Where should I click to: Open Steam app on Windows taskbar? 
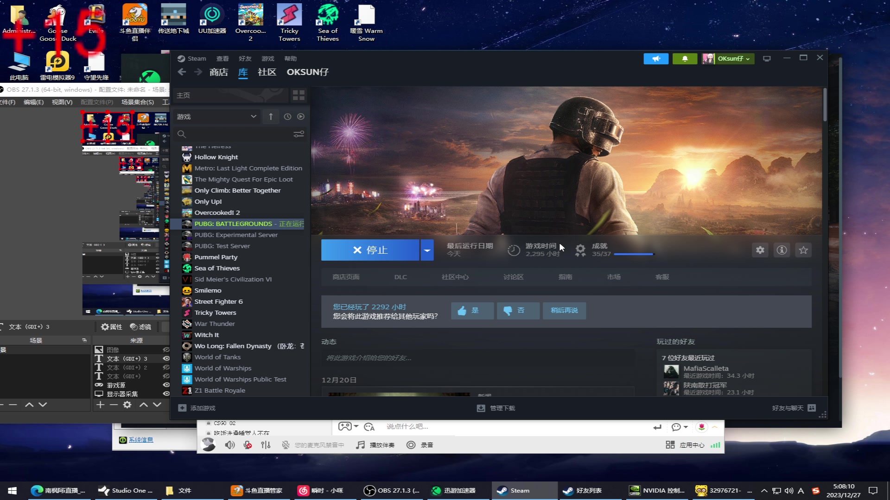(x=525, y=491)
